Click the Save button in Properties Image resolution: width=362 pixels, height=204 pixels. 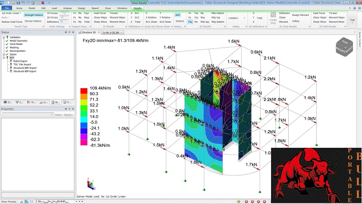point(59,115)
